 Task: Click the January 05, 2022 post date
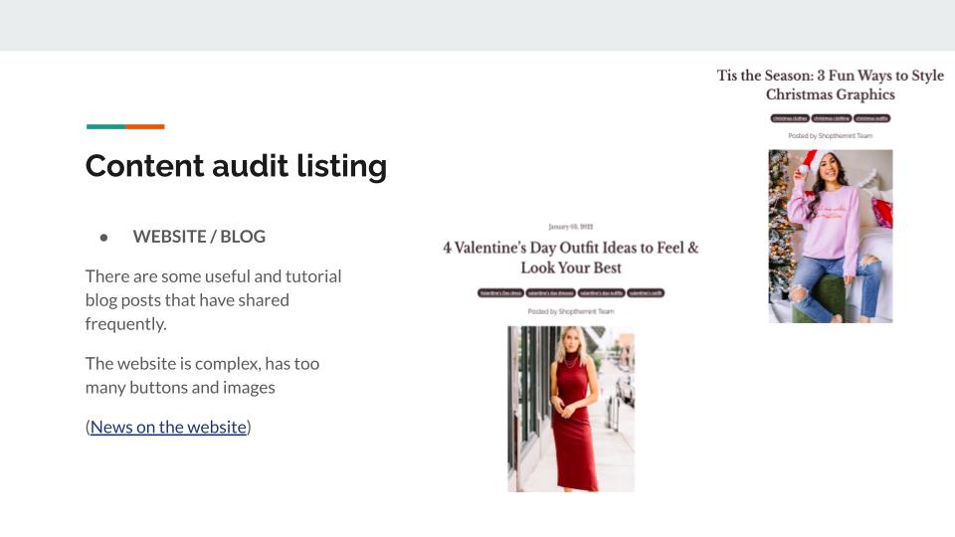tap(571, 228)
